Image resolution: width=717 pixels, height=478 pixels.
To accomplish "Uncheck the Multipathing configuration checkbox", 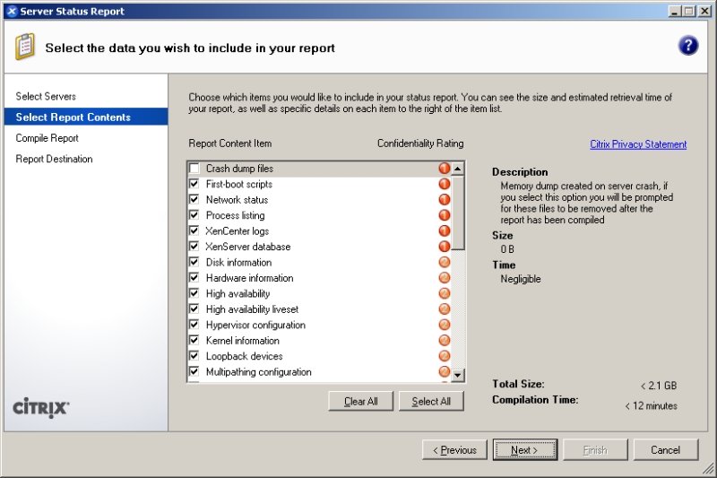I will (x=194, y=371).
